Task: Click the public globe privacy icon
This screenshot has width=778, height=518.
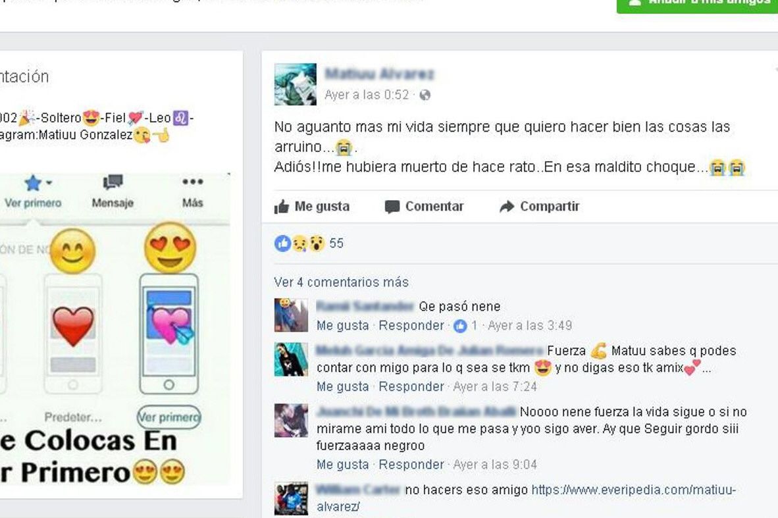Action: point(425,95)
